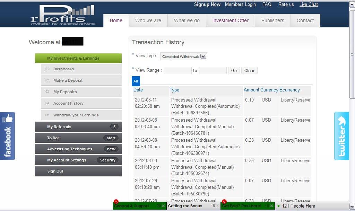Click the Transaction History heading

click(x=158, y=42)
